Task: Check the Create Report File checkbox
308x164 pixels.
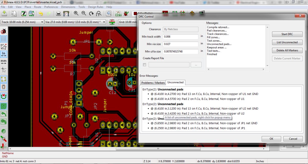Action: point(145,65)
